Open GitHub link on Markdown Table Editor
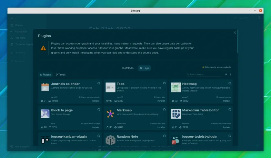This screenshot has height=158, width=271. (230, 110)
